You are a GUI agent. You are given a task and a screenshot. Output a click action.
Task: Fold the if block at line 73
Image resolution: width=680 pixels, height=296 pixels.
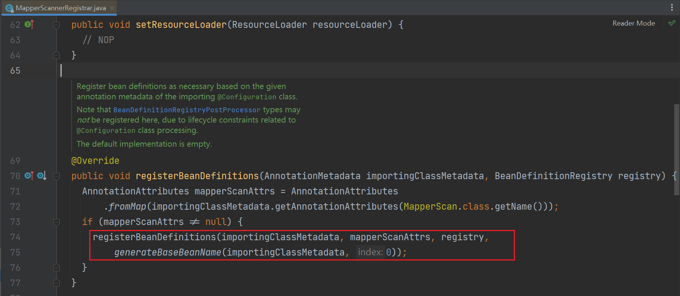(56, 222)
